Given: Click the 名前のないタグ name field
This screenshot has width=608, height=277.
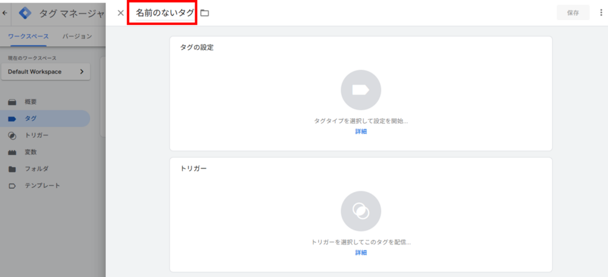Looking at the screenshot, I should click(165, 13).
